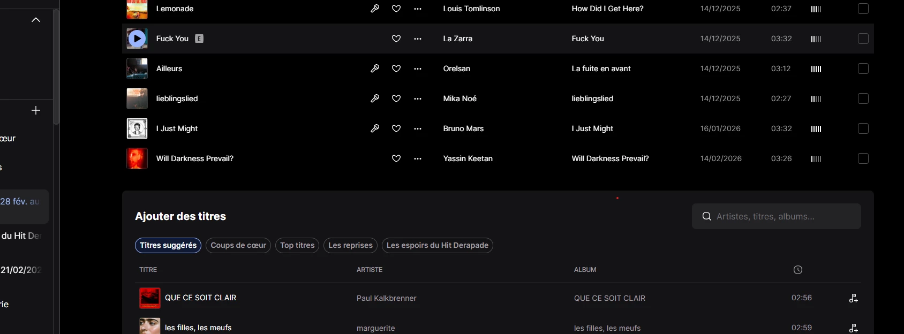Screen dimensions: 904x334
Task: Like the song lieblingslied
Action: [x=396, y=98]
